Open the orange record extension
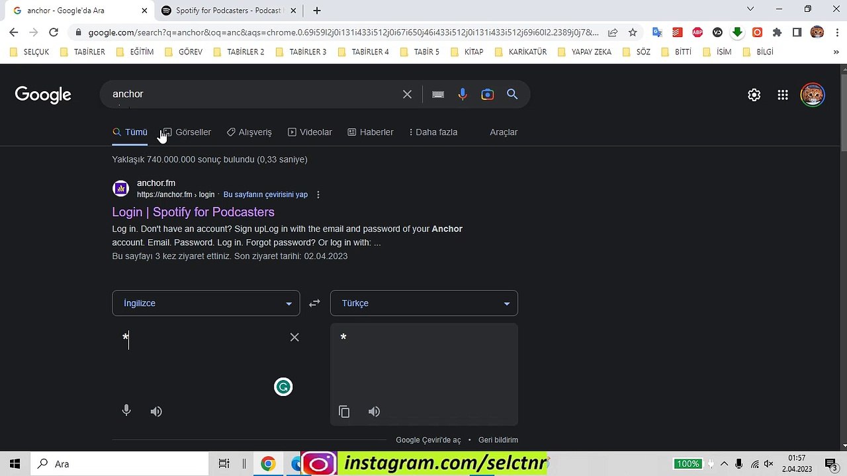 pos(757,32)
